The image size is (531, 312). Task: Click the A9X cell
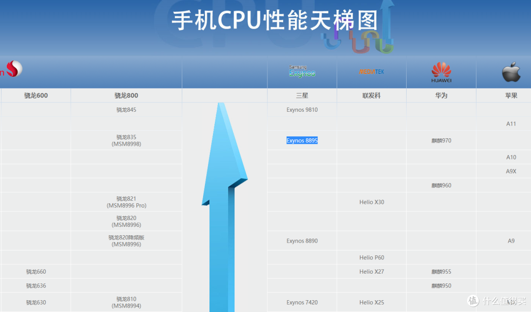(x=511, y=171)
